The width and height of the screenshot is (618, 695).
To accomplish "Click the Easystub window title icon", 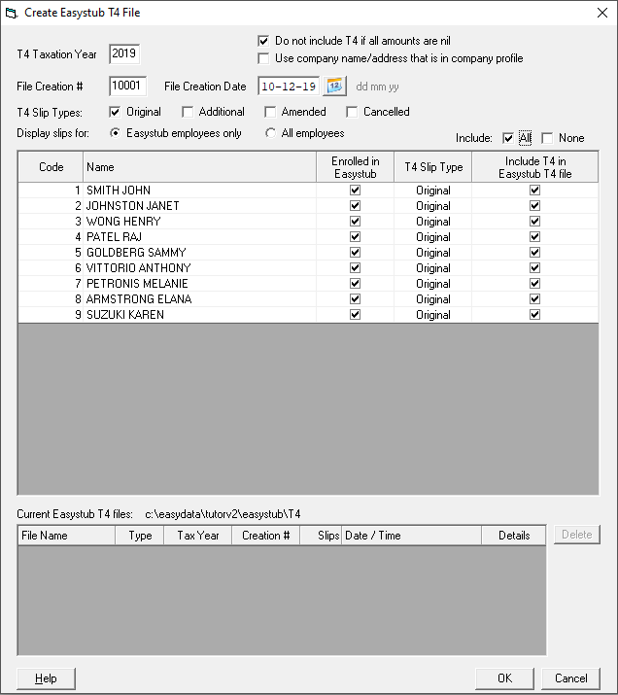I will click(12, 13).
